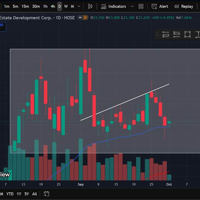Click the 15 date label on time axis
The width and height of the screenshot is (200, 200).
click(x=116, y=184)
